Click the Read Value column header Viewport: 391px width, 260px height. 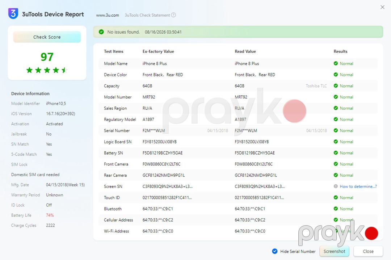[245, 51]
